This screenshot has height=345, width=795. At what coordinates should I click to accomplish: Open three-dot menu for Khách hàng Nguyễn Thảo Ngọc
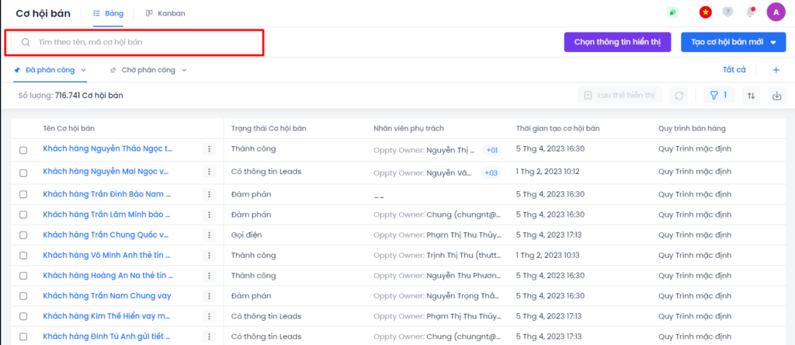[209, 148]
